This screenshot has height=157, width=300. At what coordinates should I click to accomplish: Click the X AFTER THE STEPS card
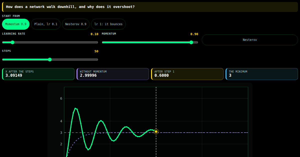coord(38,74)
